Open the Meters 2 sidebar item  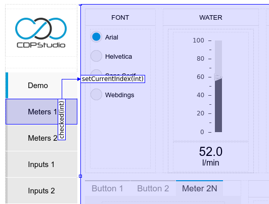41,138
